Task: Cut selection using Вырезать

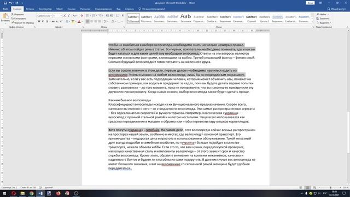Action: pos(17,14)
